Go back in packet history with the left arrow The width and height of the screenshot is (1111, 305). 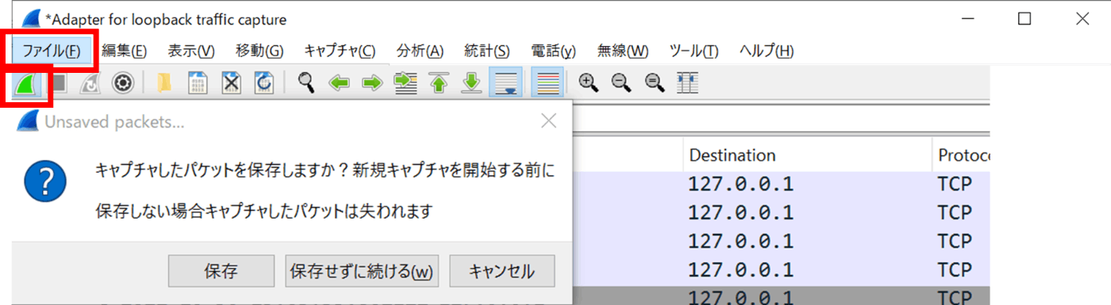click(340, 83)
